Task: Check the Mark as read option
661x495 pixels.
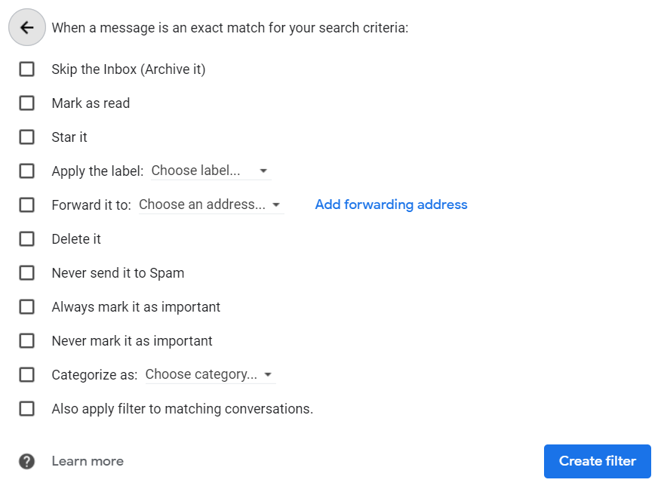Action: click(x=27, y=103)
